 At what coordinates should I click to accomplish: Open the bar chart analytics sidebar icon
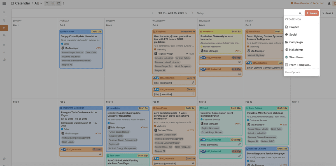4,52
